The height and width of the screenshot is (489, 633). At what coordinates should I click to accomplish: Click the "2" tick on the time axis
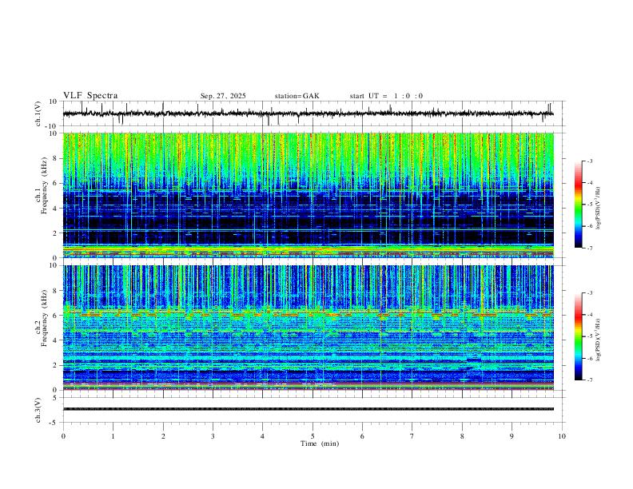point(163,436)
